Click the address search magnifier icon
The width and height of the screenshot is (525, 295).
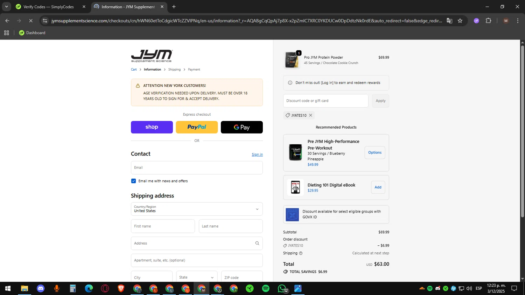(x=257, y=243)
